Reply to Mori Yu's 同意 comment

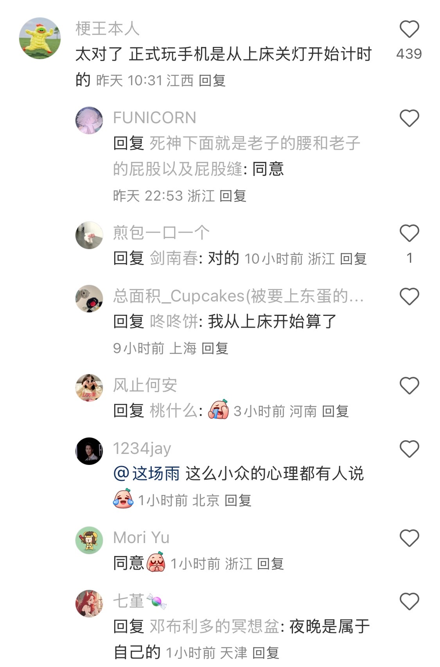271,564
